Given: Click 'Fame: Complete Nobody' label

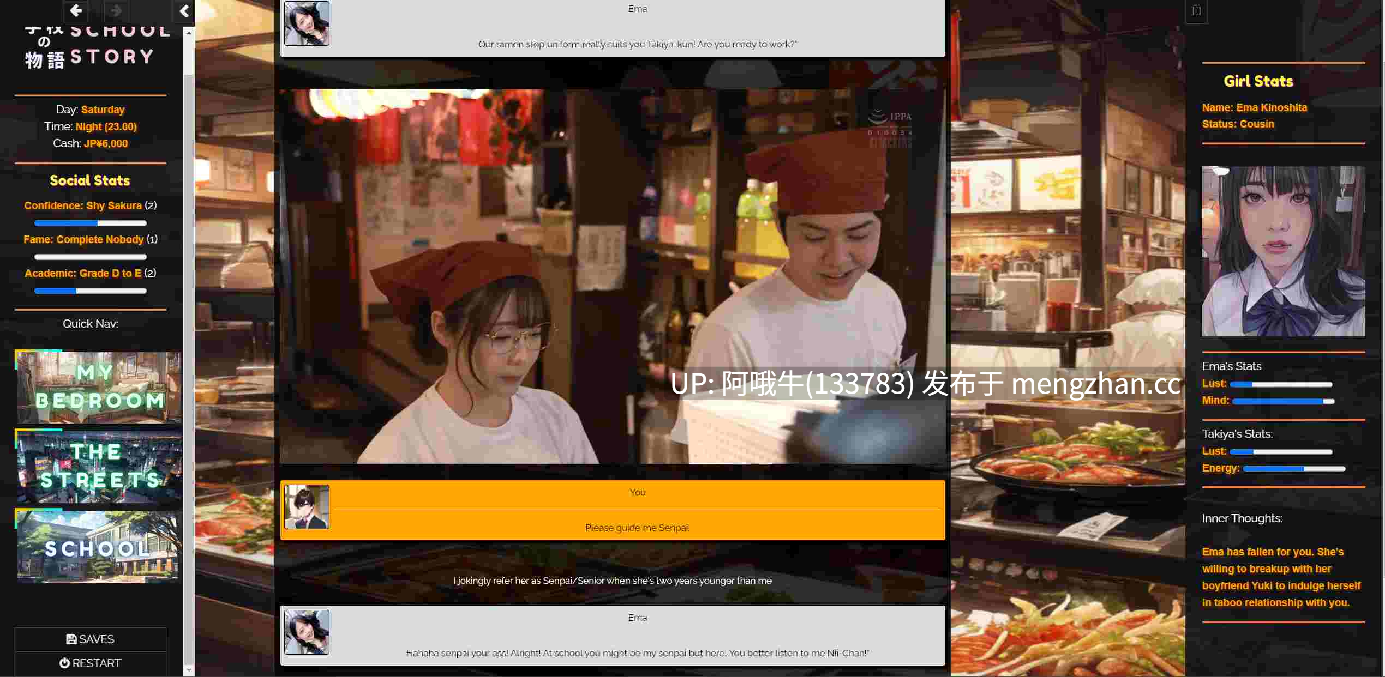Looking at the screenshot, I should coord(83,239).
